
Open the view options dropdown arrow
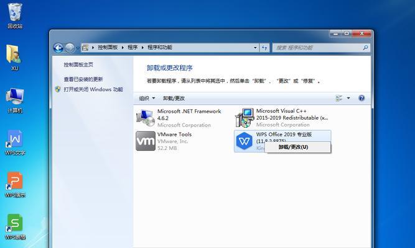coord(348,98)
